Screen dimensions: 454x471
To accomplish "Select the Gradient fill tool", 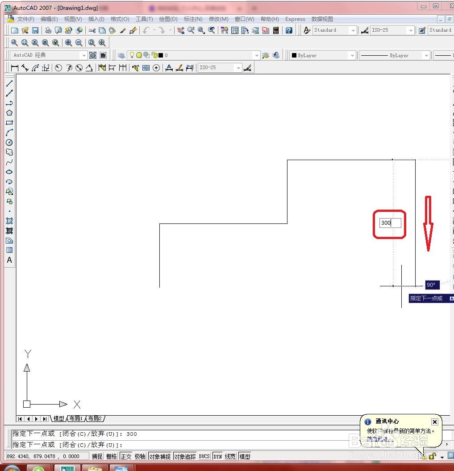I will tap(9, 231).
